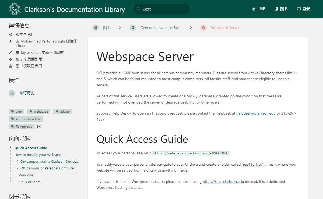The width and height of the screenshot is (323, 199).
Task: Click the 登录 login menu item
Action: (304, 9)
